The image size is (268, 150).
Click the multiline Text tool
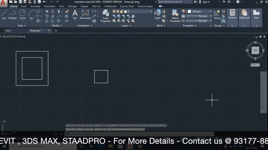(75, 15)
